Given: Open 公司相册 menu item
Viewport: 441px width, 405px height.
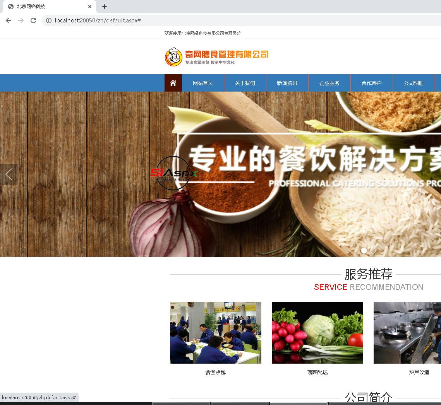Looking at the screenshot, I should [x=414, y=83].
